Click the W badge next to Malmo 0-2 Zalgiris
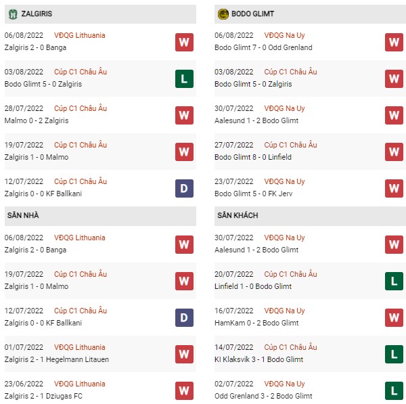This screenshot has height=404, width=406. coord(184,115)
